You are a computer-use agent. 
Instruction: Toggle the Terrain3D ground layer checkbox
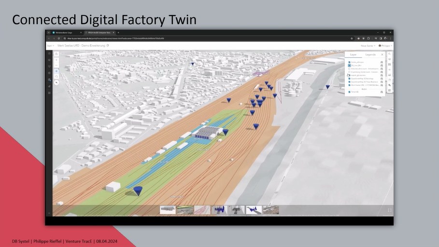point(349,92)
